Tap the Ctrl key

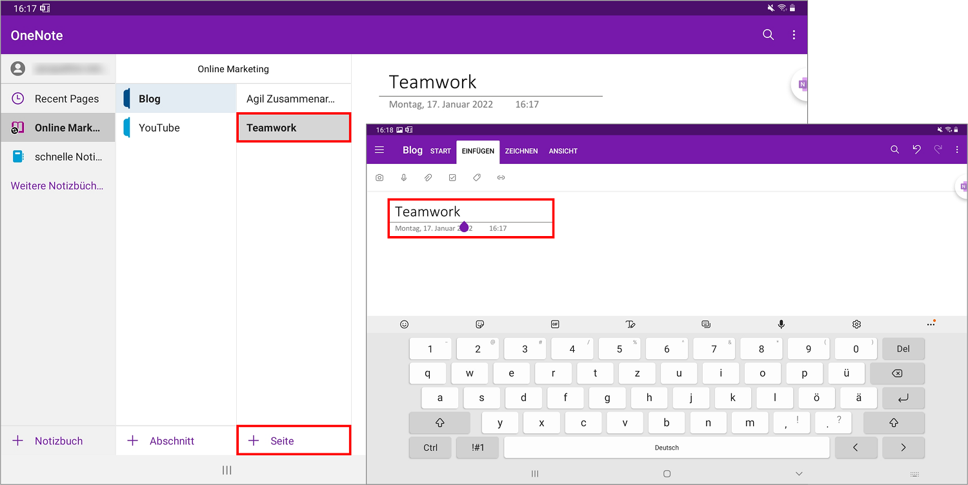pyautogui.click(x=430, y=448)
